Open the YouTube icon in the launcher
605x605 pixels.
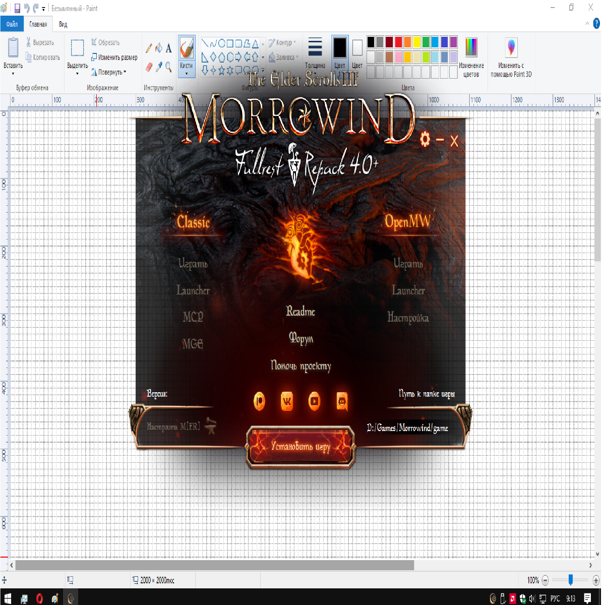tap(315, 402)
